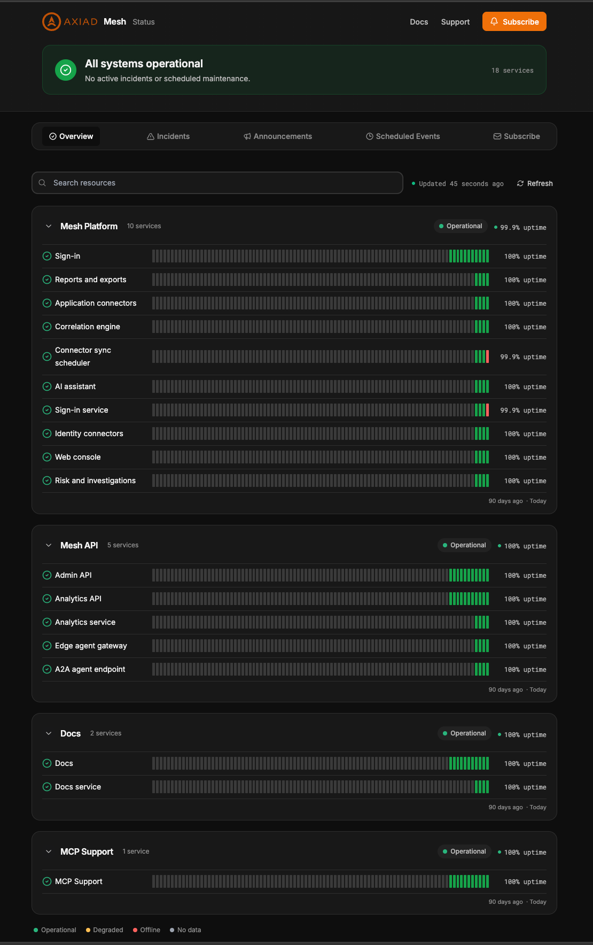Screen dimensions: 593x945
Task: Refresh the status data
Action: 535,183
